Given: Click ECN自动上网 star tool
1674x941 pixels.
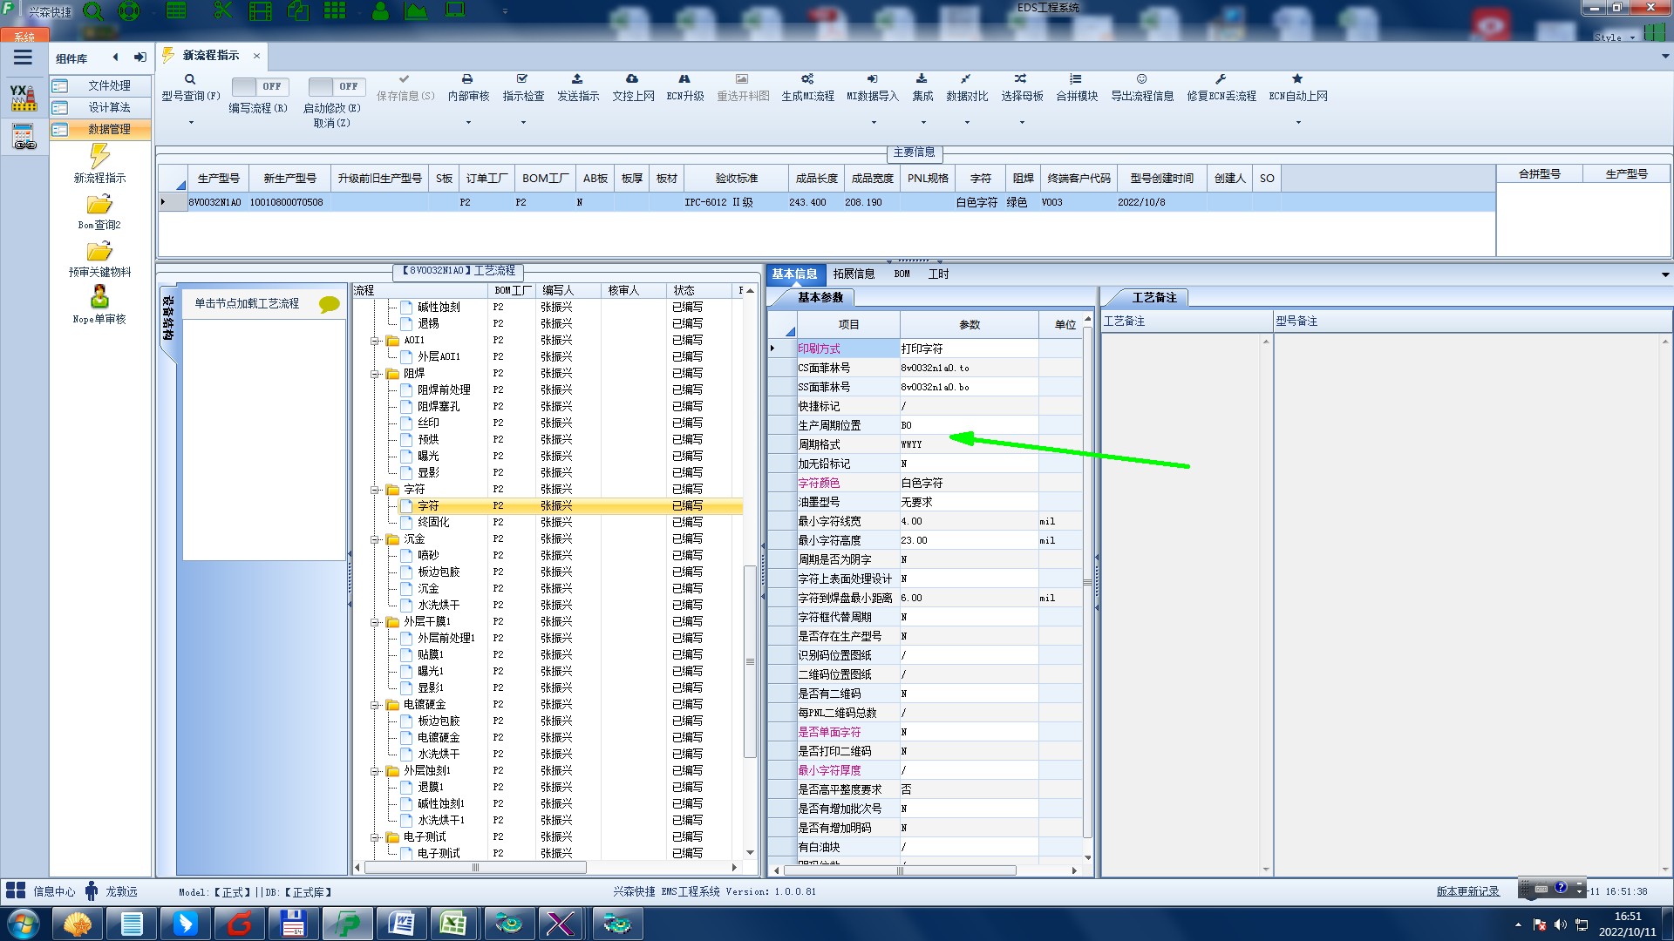Looking at the screenshot, I should tap(1298, 88).
